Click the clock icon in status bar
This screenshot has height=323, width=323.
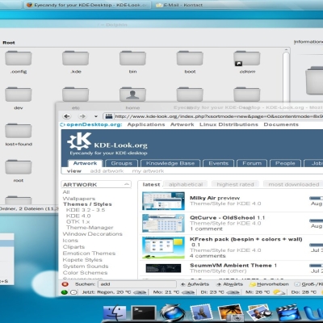[x=73, y=292]
